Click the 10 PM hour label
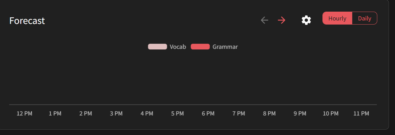395x135 pixels. pos(331,114)
